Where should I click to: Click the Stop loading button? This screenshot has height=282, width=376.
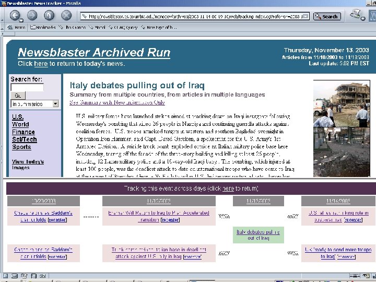pyautogui.click(x=66, y=16)
